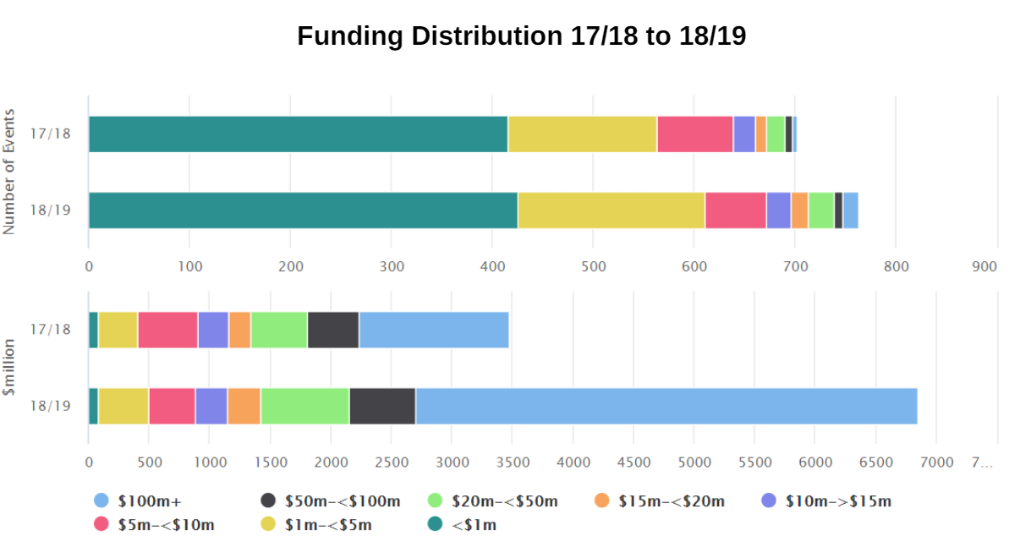Select 18/19 light blue $100m+ $million bar
The image size is (1009, 558).
(666, 407)
